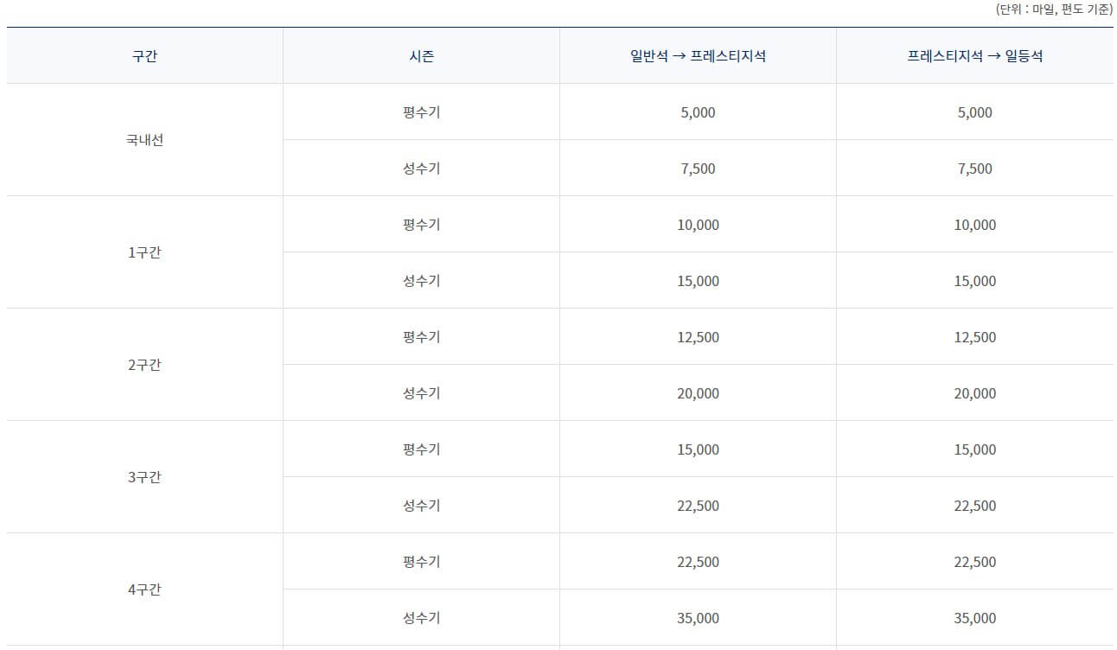Click the 15,000 cell for 1구간 성수기
Screen dimensions: 1117x650
[x=697, y=280]
